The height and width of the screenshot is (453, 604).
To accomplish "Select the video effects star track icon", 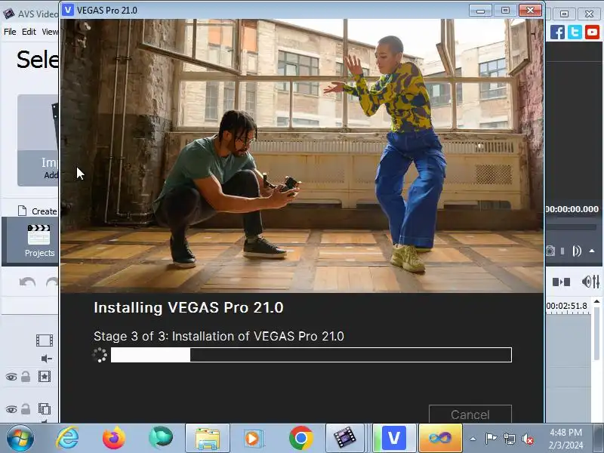I will (45, 376).
